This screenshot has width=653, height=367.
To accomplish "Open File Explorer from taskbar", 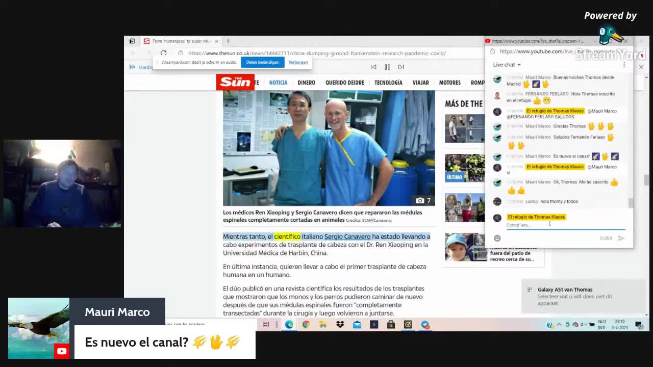I will tap(323, 325).
